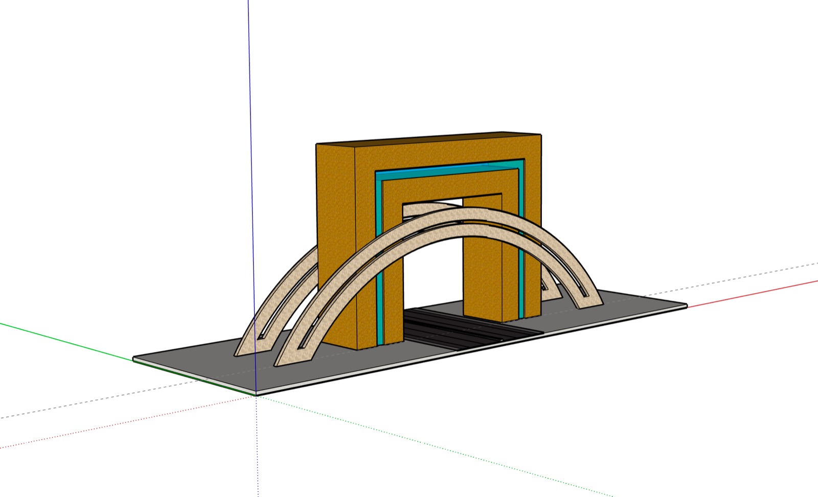This screenshot has height=497, width=818.
Task: Click the solid blue vertical axis line
Action: (249, 102)
